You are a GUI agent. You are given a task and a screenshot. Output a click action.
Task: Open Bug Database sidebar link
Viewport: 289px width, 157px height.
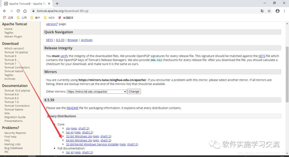13,148
